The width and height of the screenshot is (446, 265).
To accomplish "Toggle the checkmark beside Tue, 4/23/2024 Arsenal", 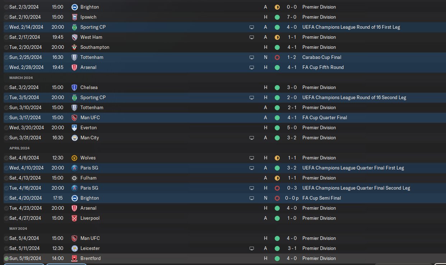I will pos(6,208).
